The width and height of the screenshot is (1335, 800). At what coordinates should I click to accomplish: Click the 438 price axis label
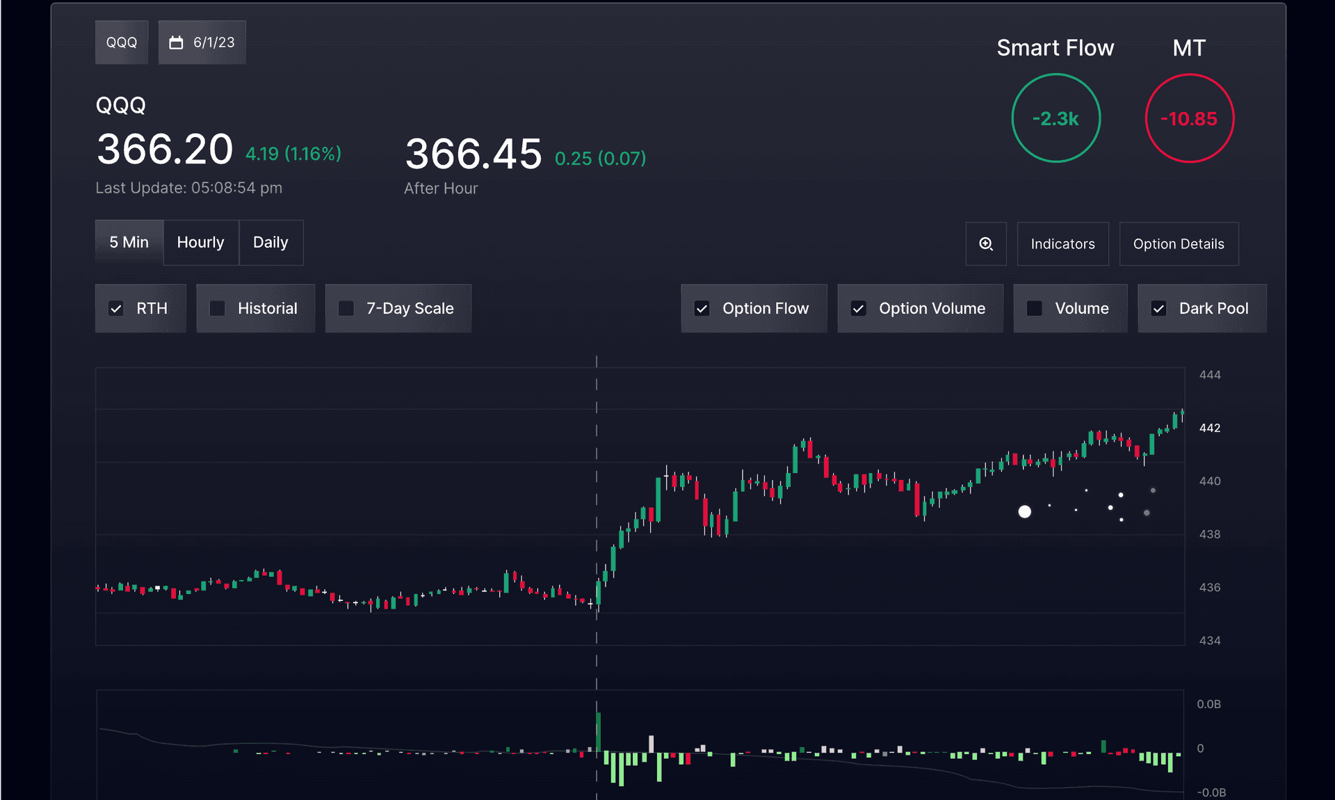[1210, 534]
